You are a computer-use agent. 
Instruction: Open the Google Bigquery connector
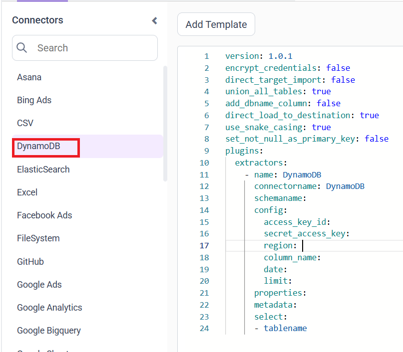tap(49, 330)
